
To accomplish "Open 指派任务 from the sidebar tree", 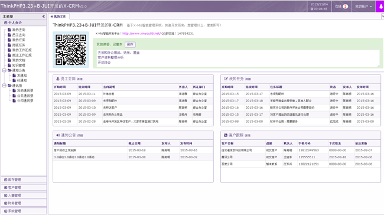I will (x=19, y=45).
